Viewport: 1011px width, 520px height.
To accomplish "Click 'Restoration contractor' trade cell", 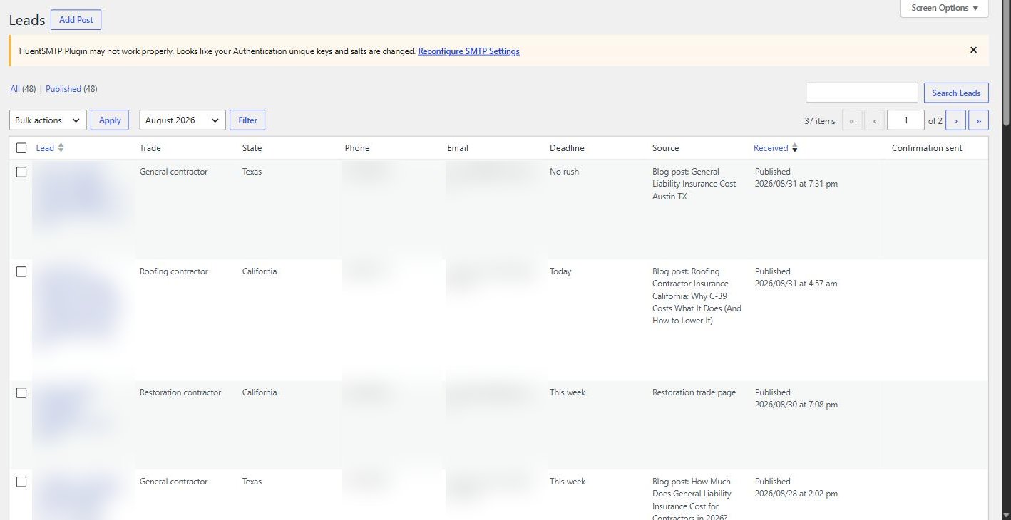I will 180,392.
